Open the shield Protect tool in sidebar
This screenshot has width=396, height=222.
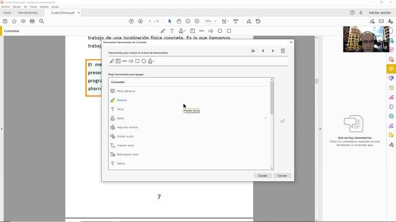point(391,107)
